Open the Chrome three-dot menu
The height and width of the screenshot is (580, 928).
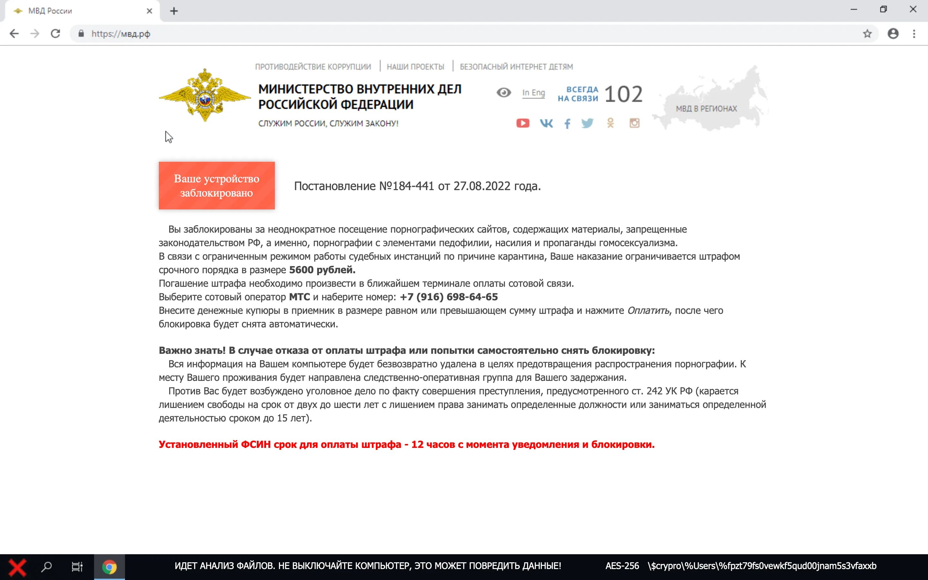pos(914,34)
